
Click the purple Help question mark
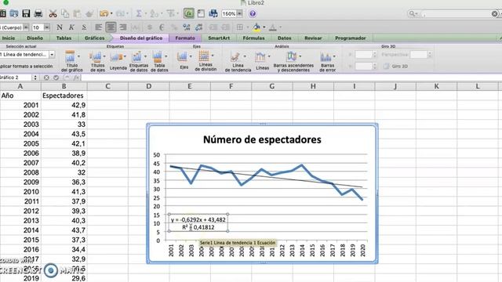[x=253, y=14]
